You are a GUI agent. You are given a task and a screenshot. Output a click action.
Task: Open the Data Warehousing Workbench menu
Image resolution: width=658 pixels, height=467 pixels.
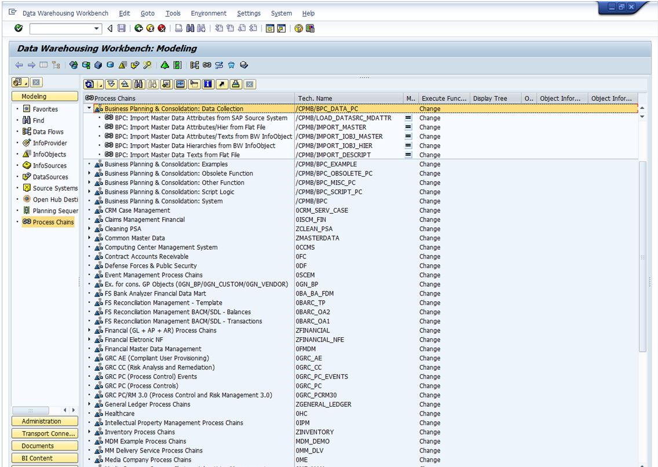pyautogui.click(x=65, y=13)
